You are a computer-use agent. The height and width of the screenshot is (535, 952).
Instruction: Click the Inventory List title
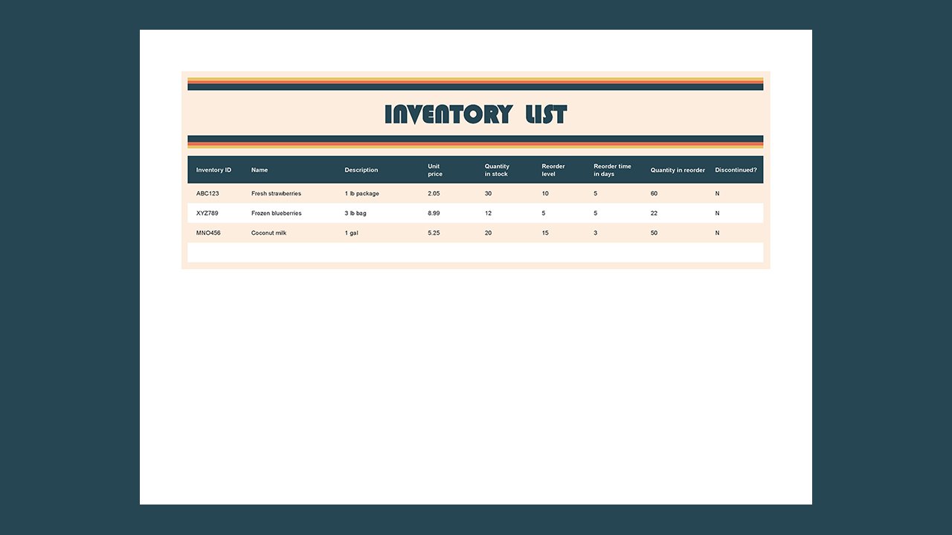point(475,114)
